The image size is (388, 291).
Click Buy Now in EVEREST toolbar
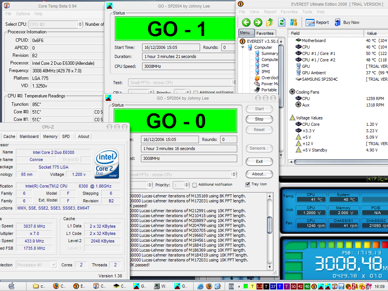(x=347, y=22)
